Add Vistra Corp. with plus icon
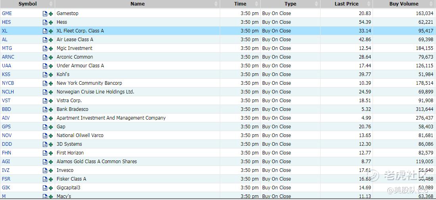Screen dimensions: 436x200 pyautogui.click(x=51, y=101)
